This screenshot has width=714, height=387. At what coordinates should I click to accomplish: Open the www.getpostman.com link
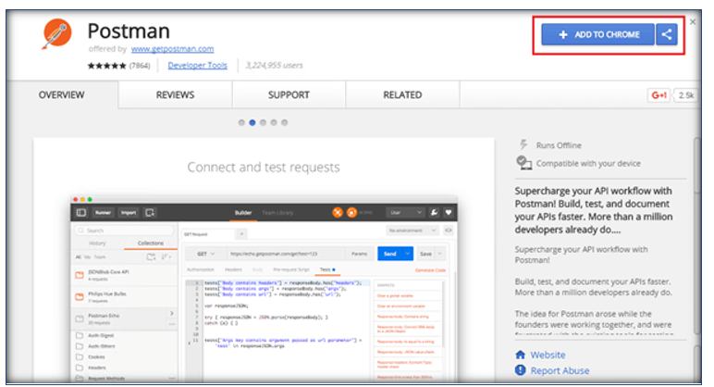(172, 49)
